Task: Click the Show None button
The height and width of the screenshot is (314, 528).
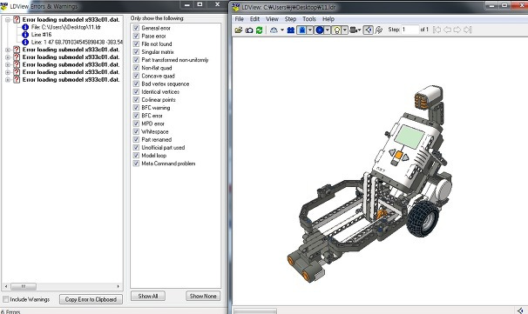Action: pyautogui.click(x=203, y=297)
